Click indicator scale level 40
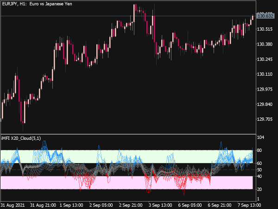Viewport: 278px width, 209px height. coord(259,176)
